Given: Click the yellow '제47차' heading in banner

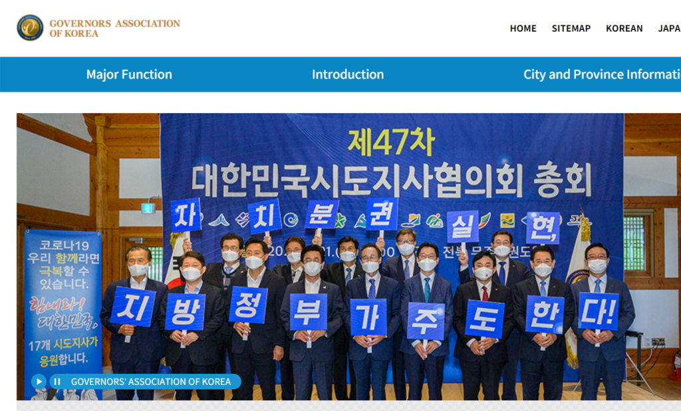Looking at the screenshot, I should [390, 142].
